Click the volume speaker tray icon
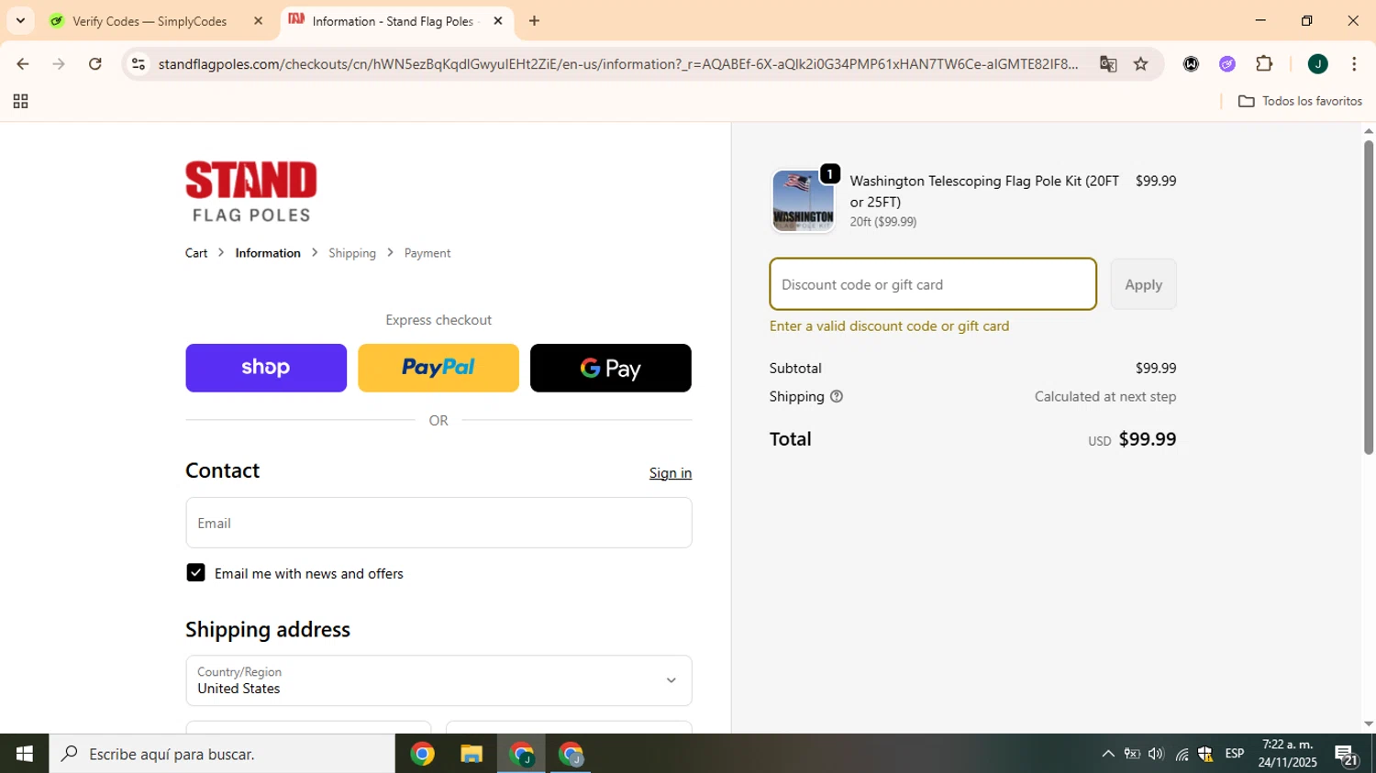This screenshot has height=773, width=1376. tap(1156, 754)
